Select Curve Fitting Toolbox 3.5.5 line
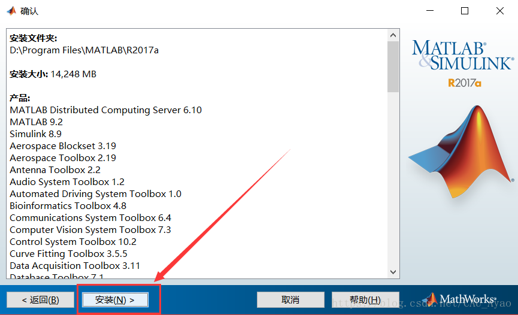 click(68, 254)
